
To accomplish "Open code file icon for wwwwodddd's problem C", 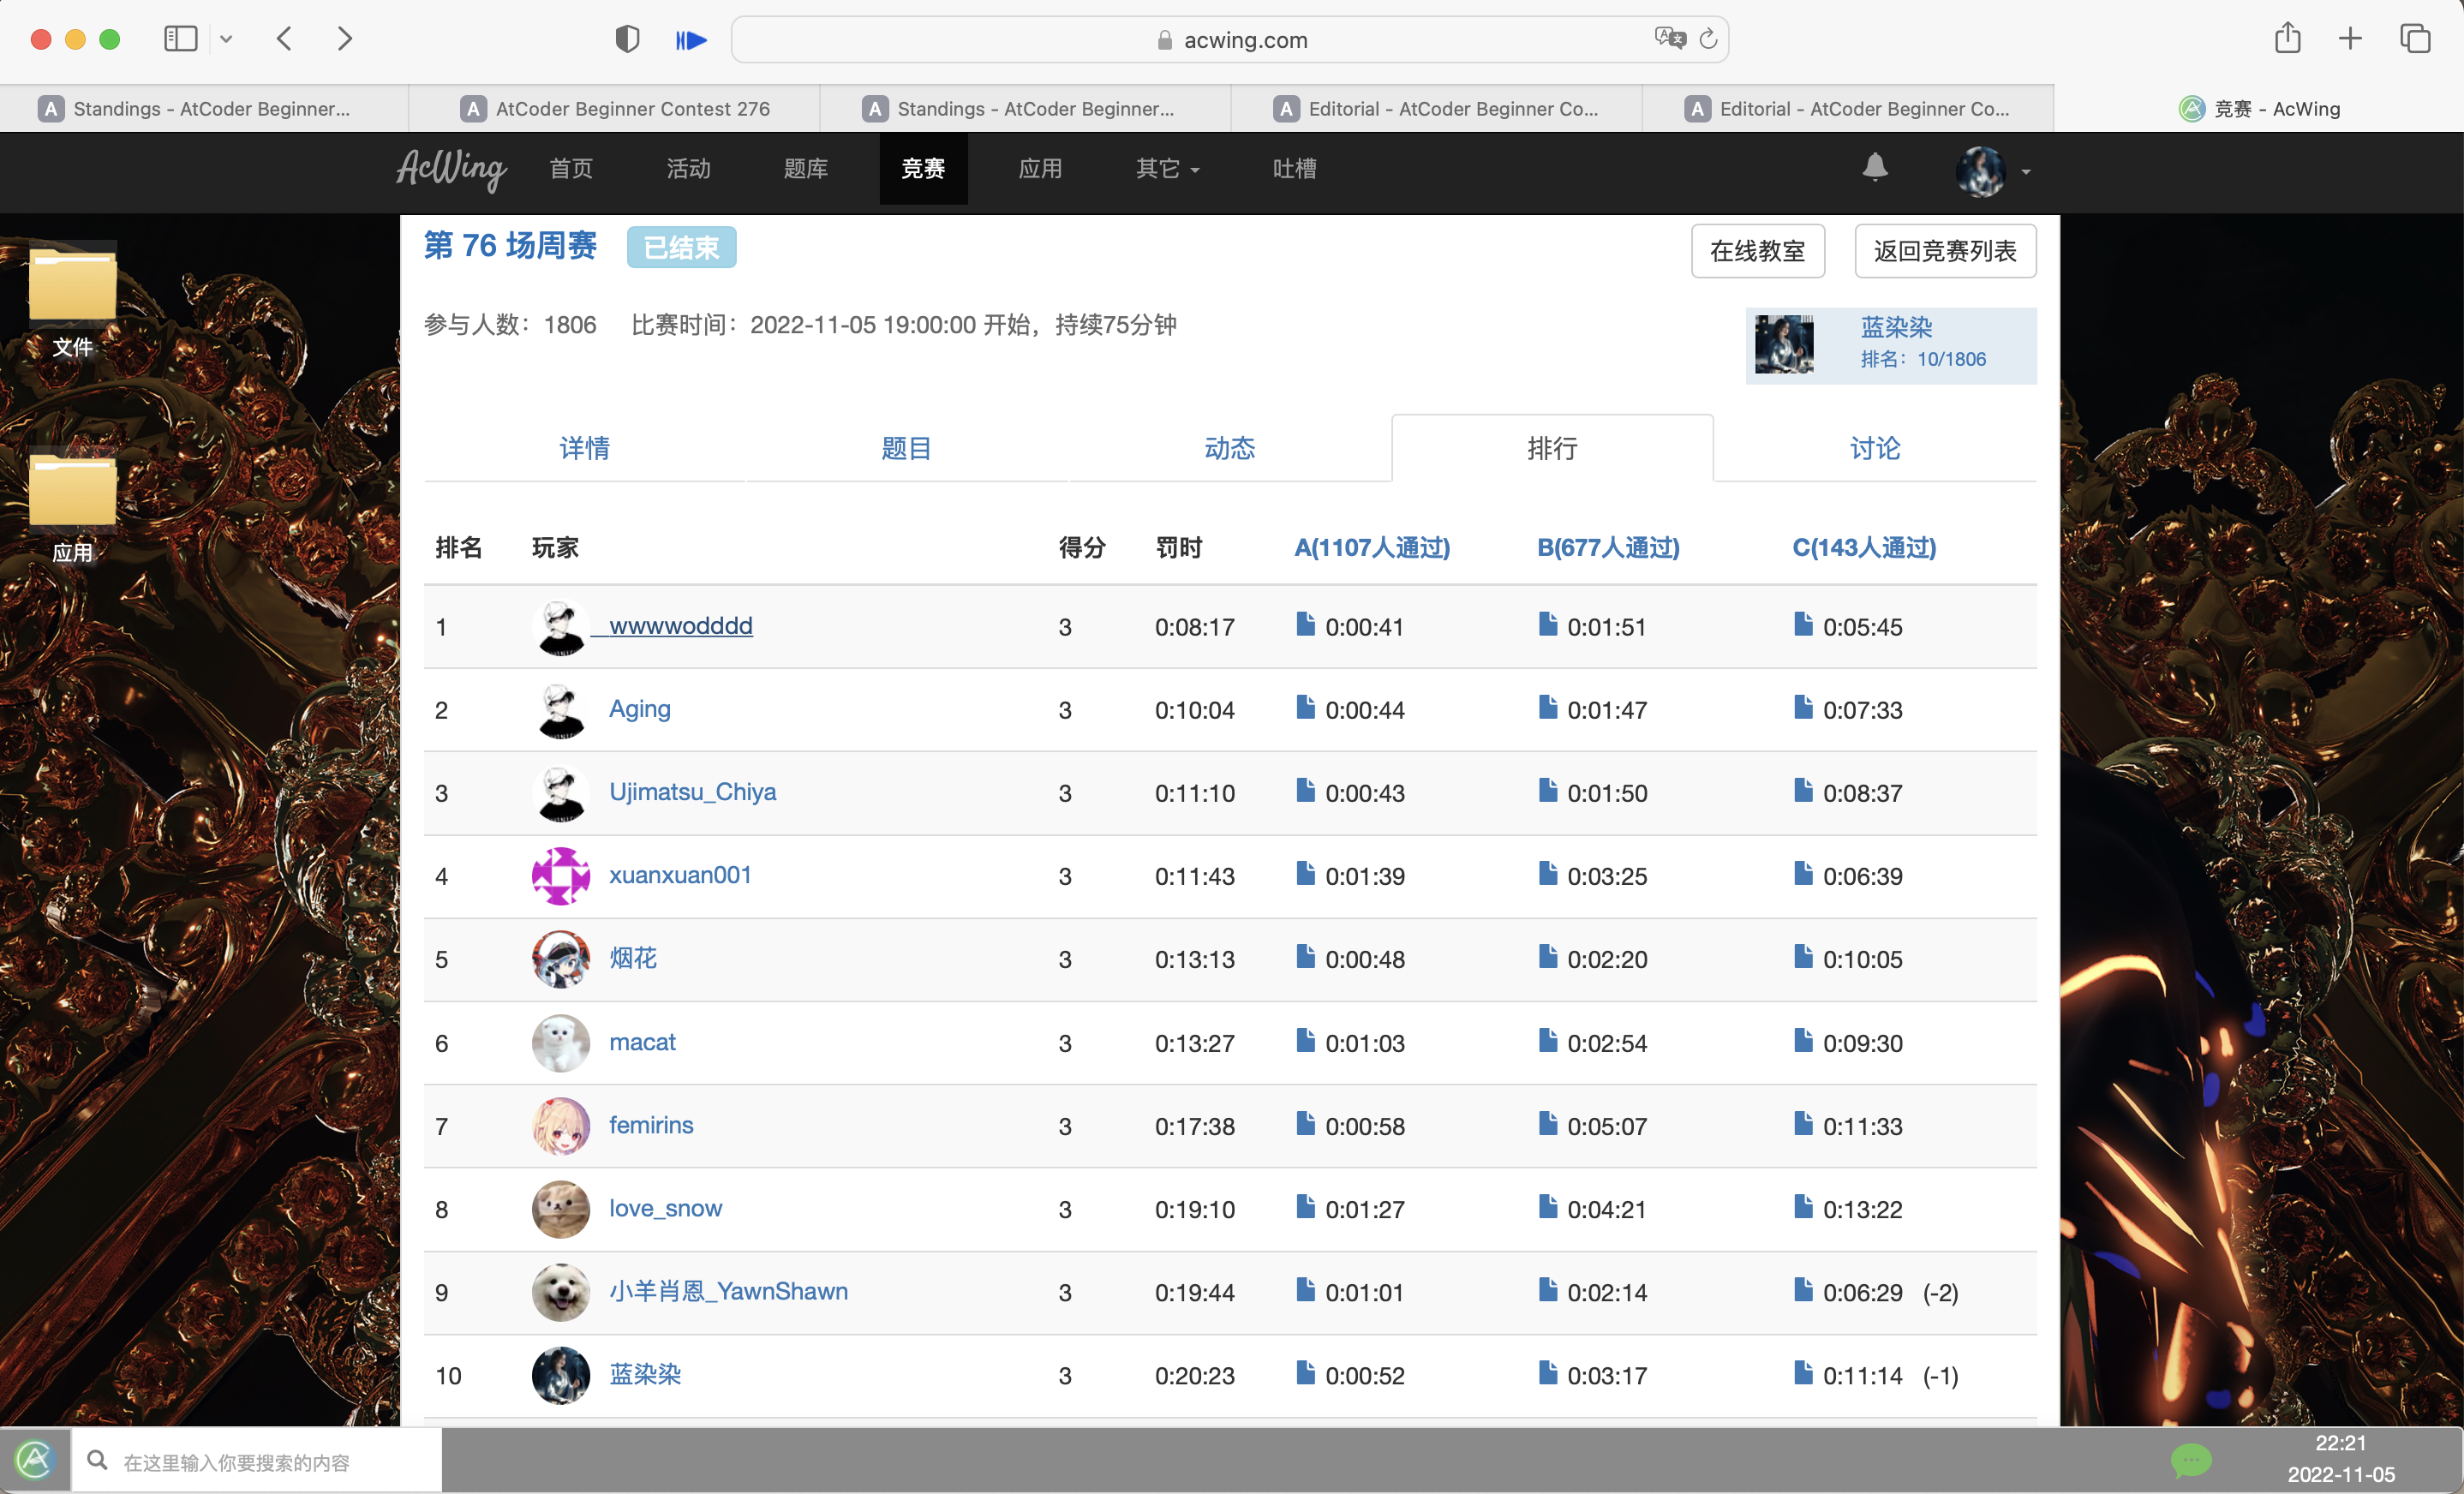I will coord(1803,625).
